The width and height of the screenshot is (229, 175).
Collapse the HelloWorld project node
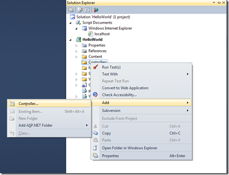70,40
